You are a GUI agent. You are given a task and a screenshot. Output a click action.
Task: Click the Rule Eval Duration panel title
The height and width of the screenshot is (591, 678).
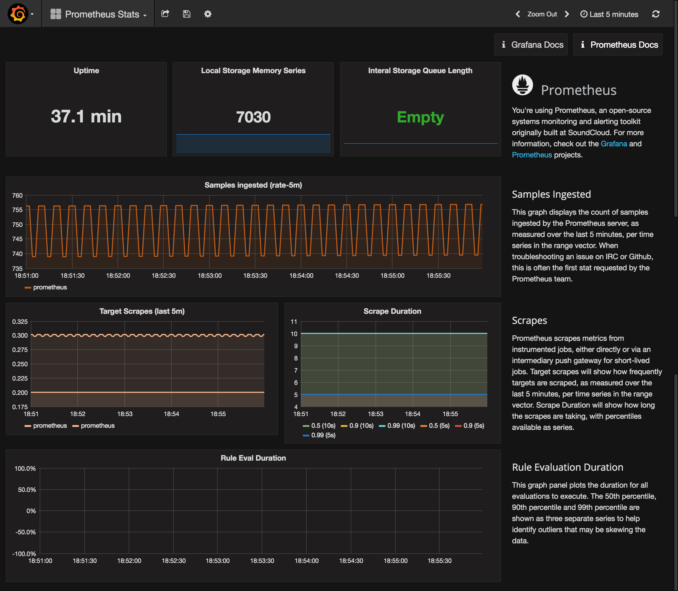click(x=253, y=458)
